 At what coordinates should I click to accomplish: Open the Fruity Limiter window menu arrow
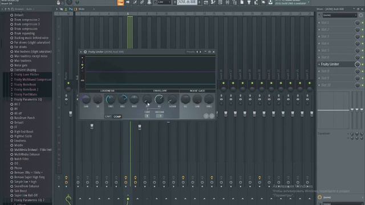coord(81,52)
